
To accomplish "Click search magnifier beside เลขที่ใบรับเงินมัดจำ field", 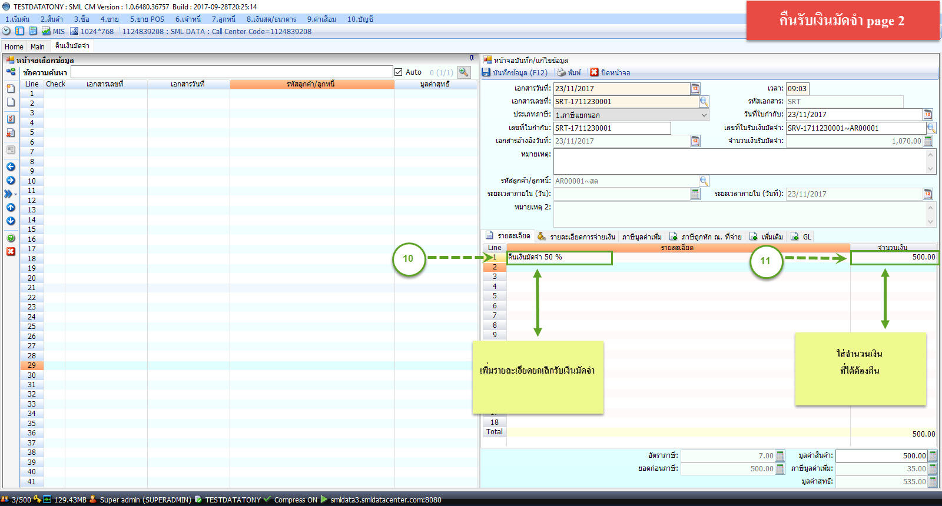I will pos(931,128).
